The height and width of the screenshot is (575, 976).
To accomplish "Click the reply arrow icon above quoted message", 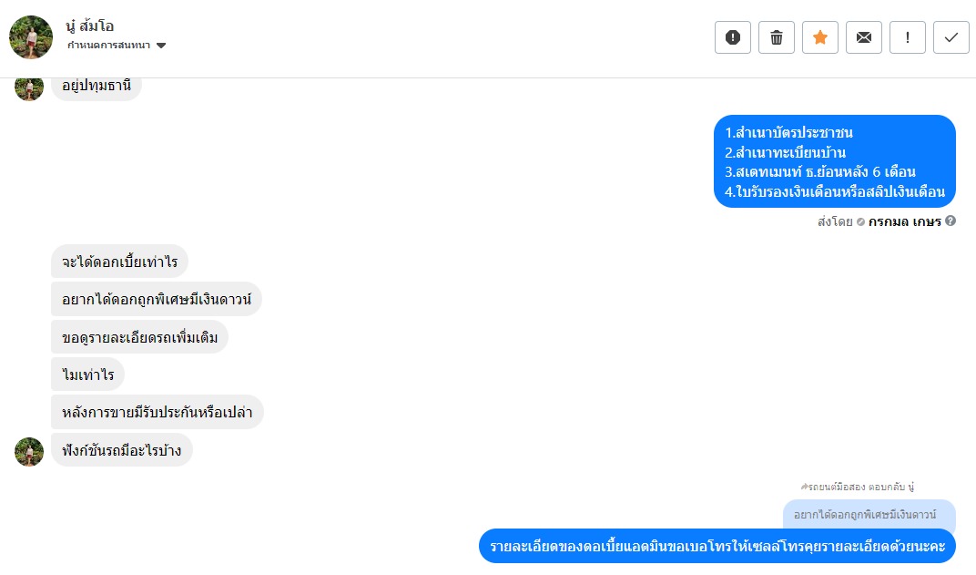I will 804,487.
